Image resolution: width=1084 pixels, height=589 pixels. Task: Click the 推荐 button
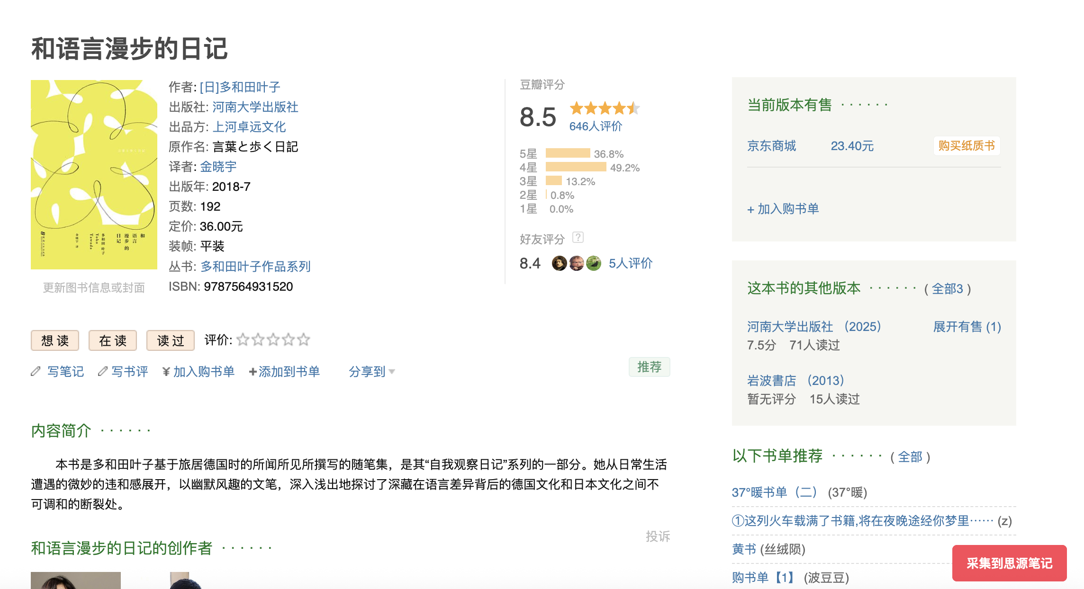(649, 367)
